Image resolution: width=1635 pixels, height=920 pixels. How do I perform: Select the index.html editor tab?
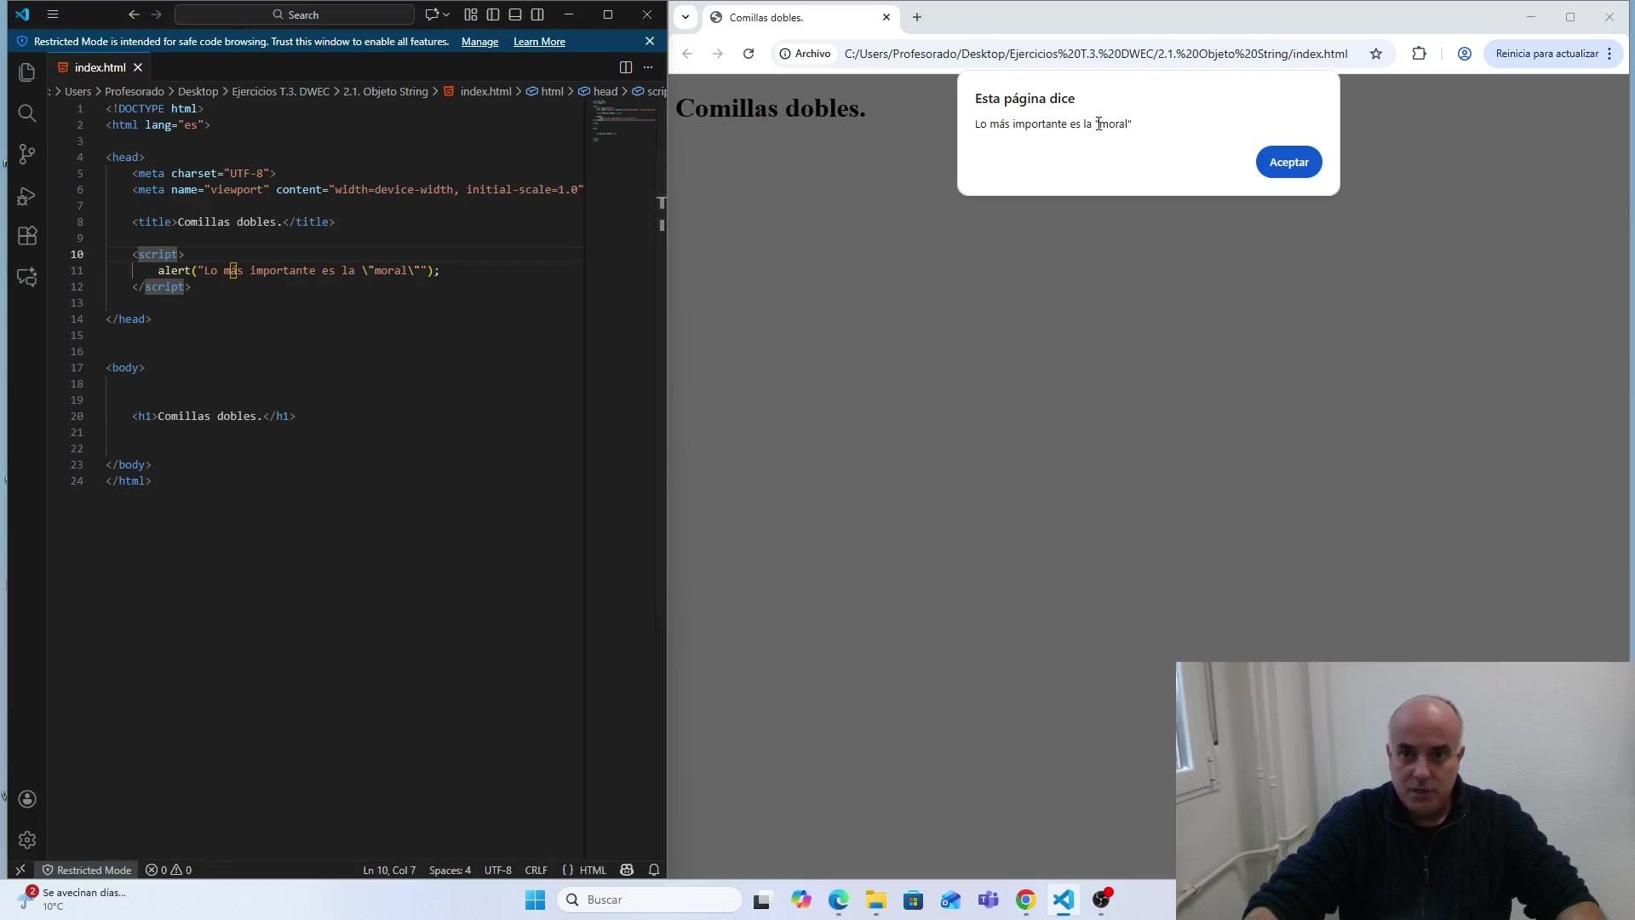click(x=100, y=67)
